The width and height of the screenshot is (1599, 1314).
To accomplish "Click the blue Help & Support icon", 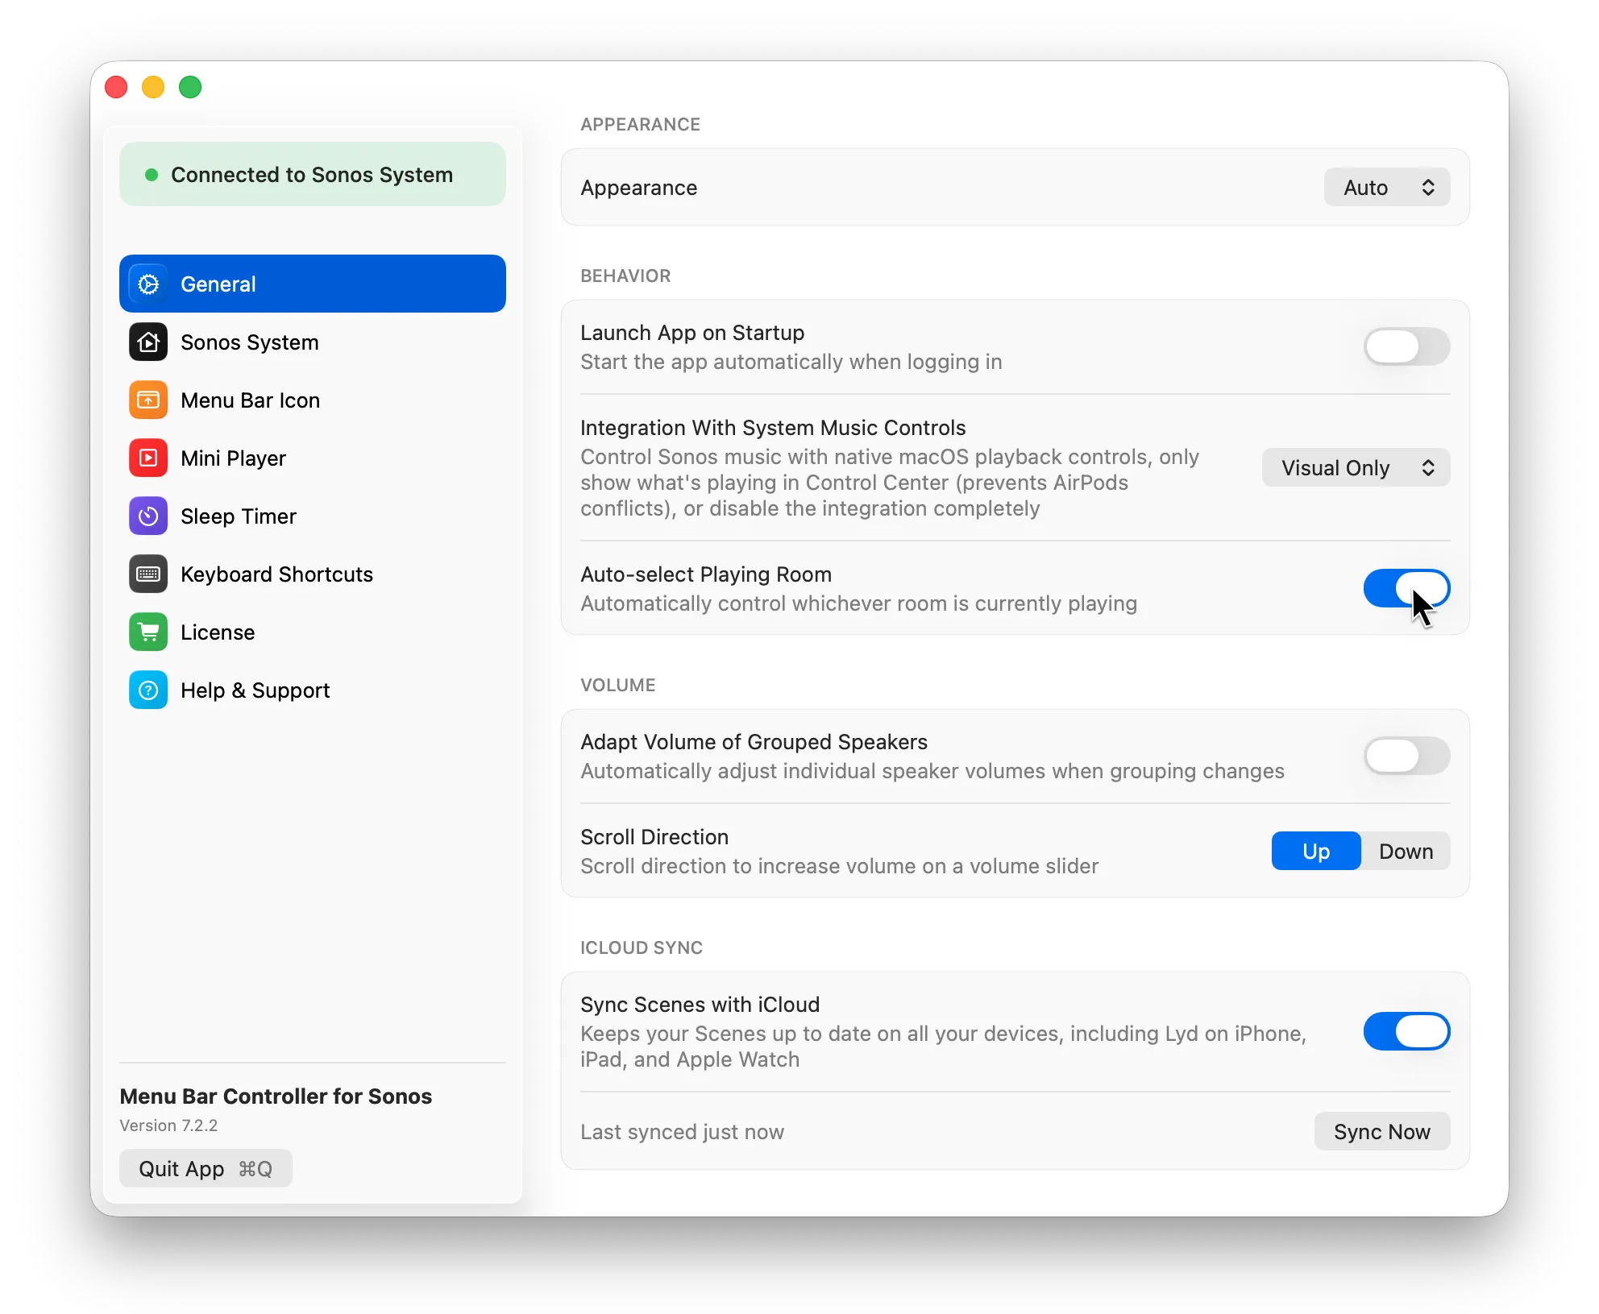I will (x=148, y=690).
